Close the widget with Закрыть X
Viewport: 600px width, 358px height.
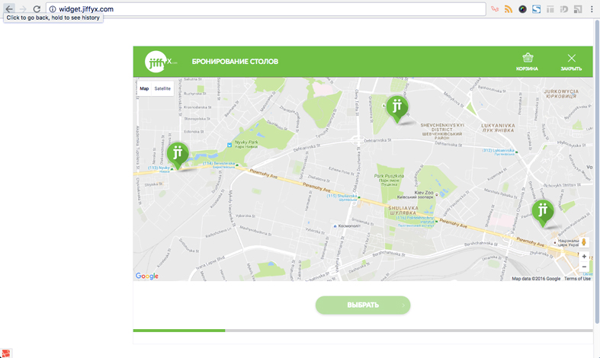coord(571,62)
